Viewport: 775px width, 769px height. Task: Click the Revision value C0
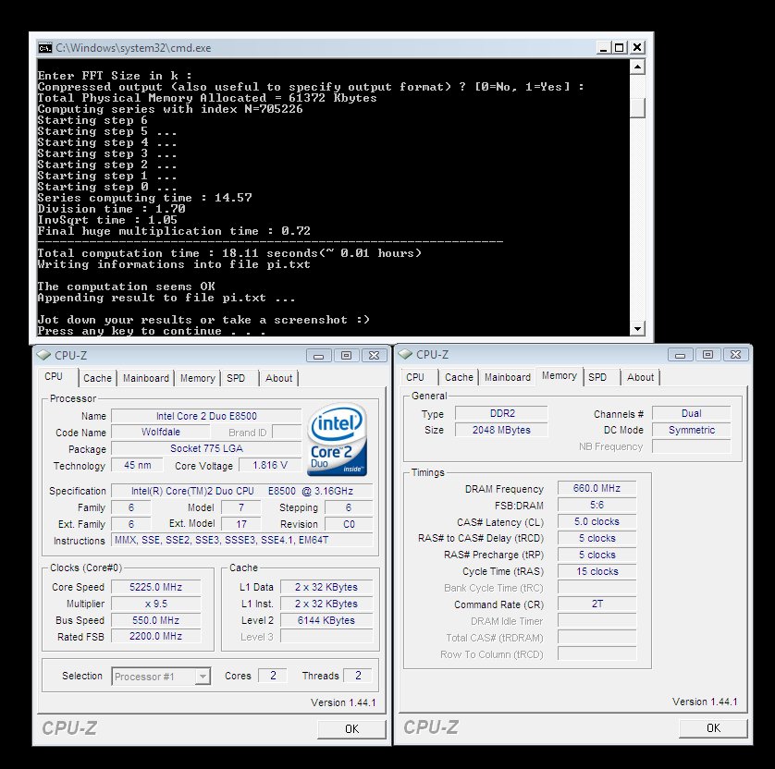click(349, 524)
